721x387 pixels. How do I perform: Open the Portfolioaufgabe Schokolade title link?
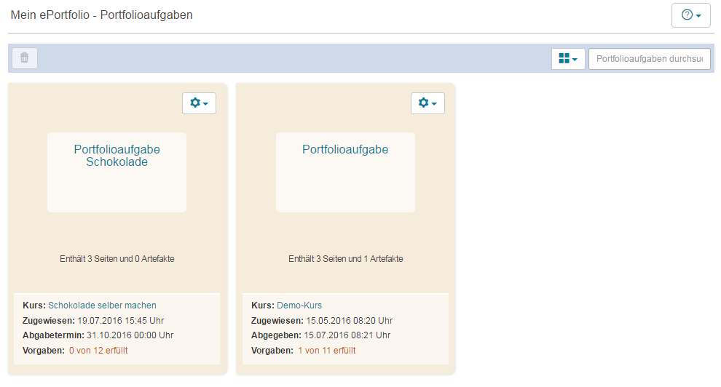117,156
